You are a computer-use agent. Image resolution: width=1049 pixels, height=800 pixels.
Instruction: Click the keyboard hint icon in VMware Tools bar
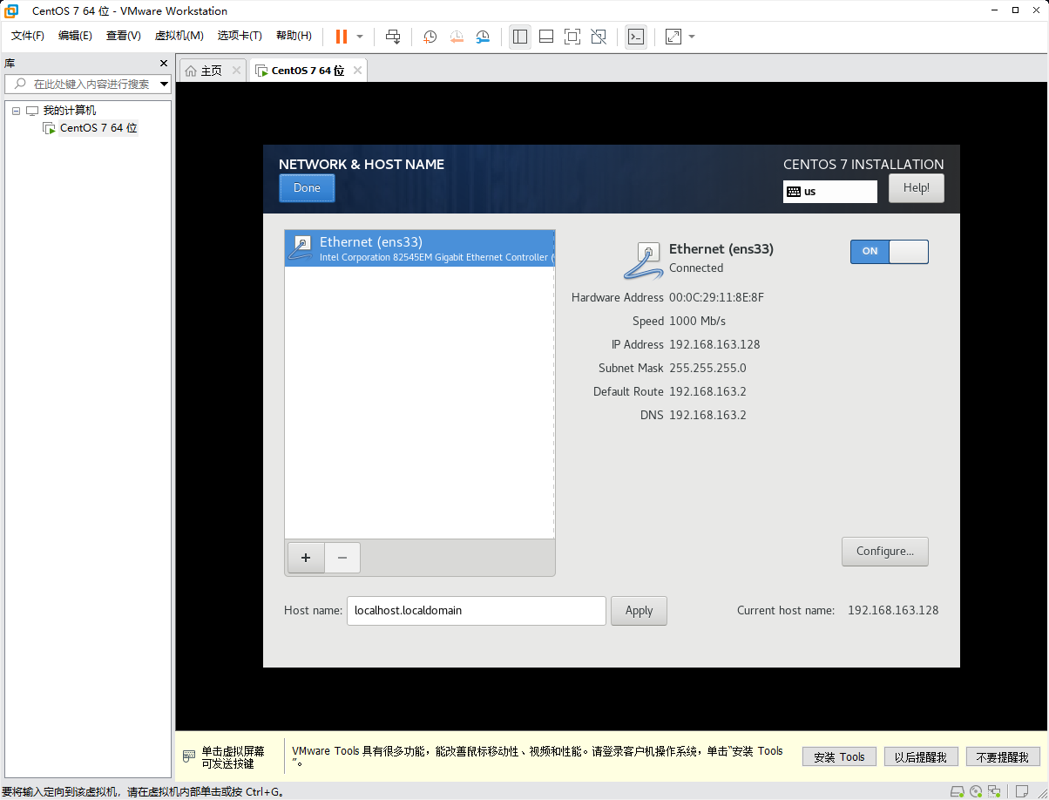click(x=187, y=756)
